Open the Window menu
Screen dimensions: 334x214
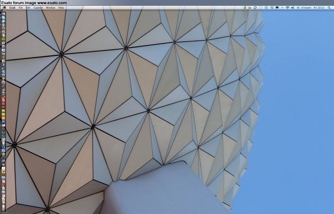[51, 7]
